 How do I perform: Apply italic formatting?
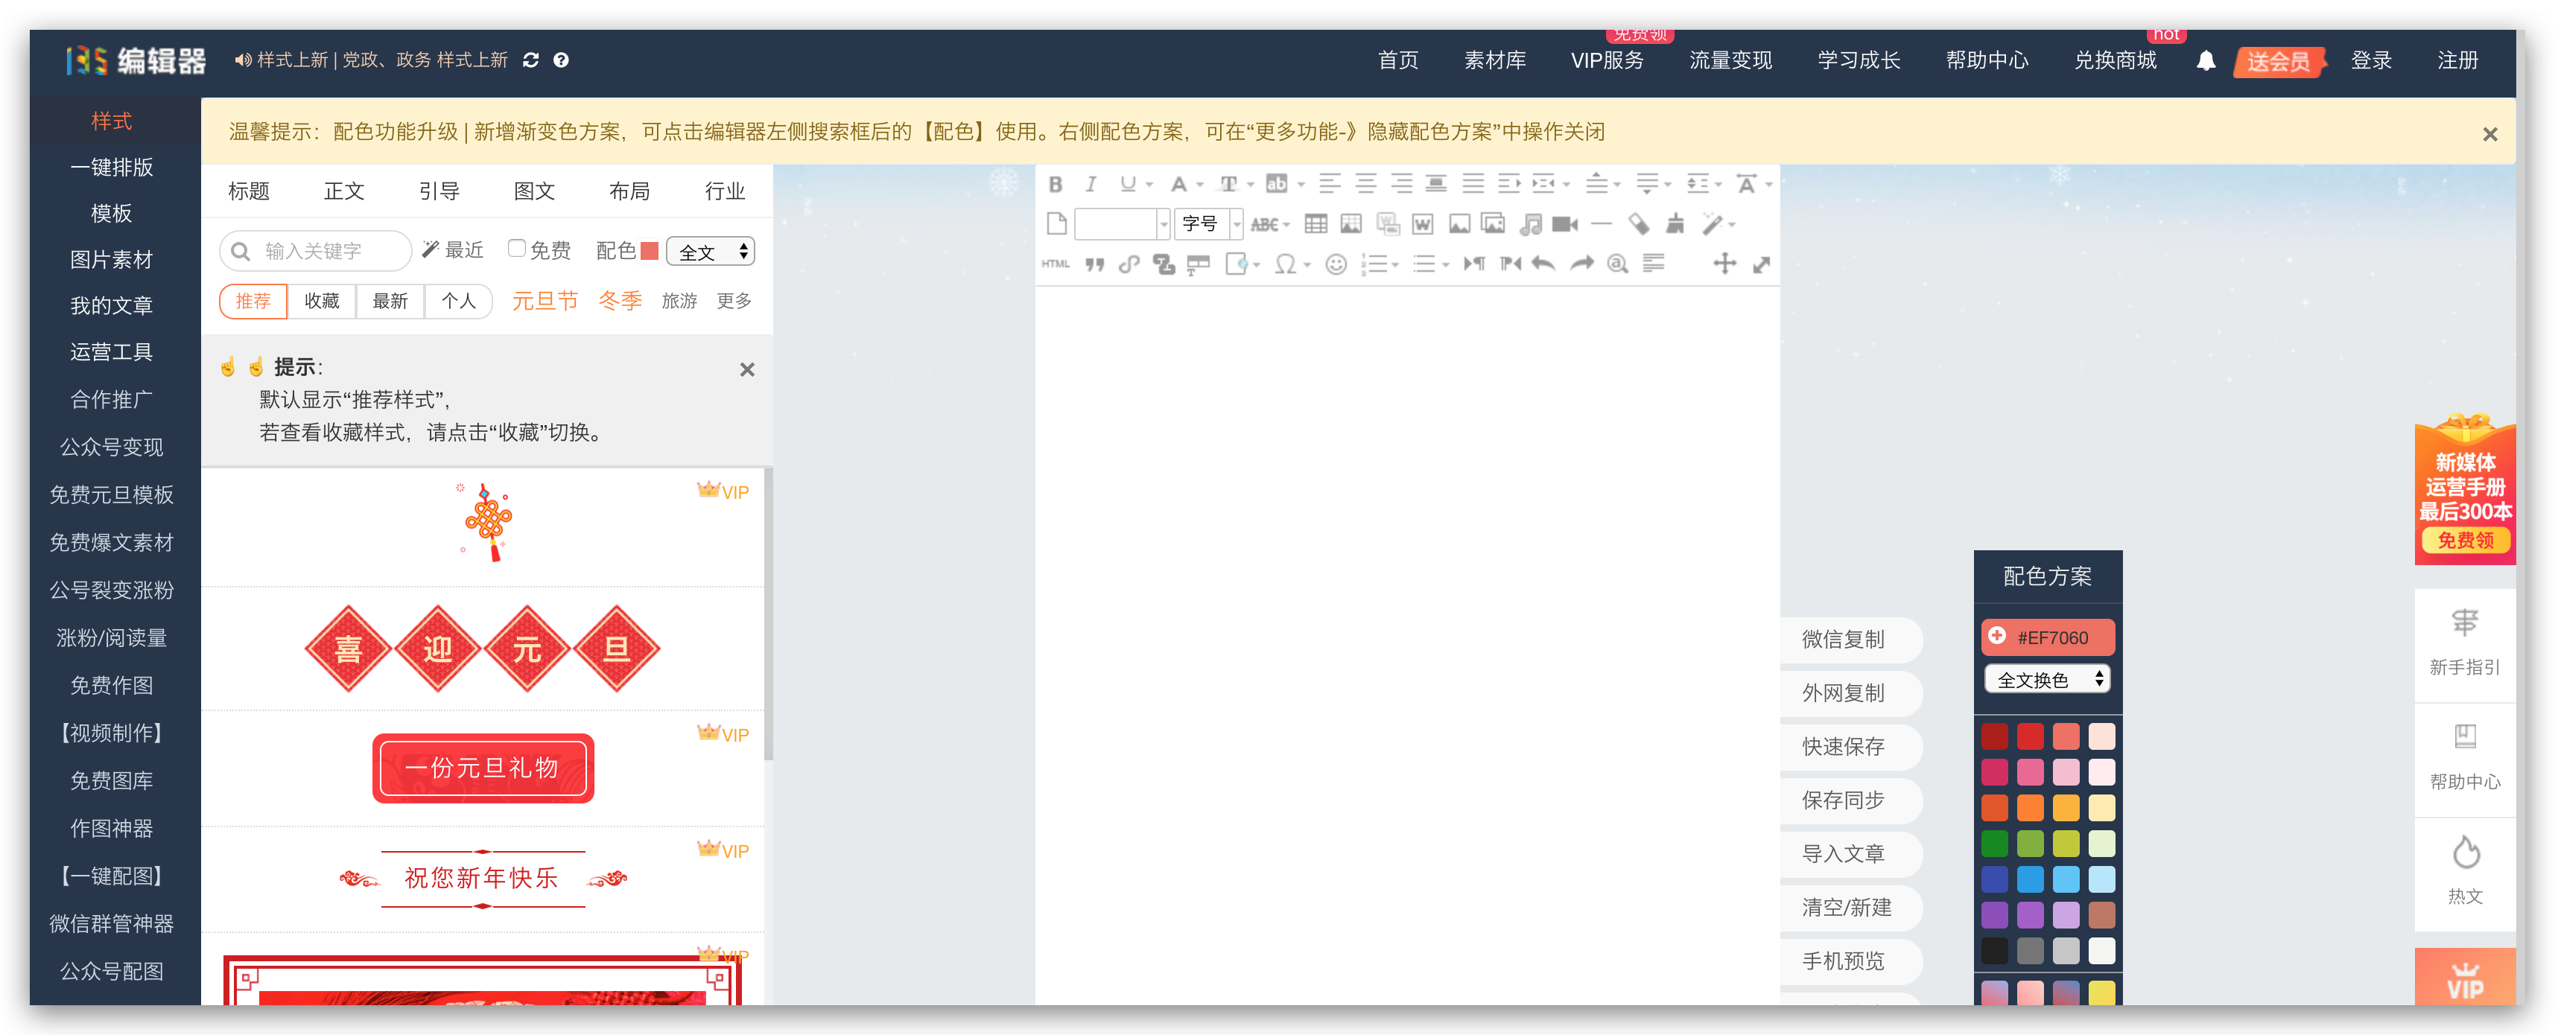click(x=1090, y=183)
